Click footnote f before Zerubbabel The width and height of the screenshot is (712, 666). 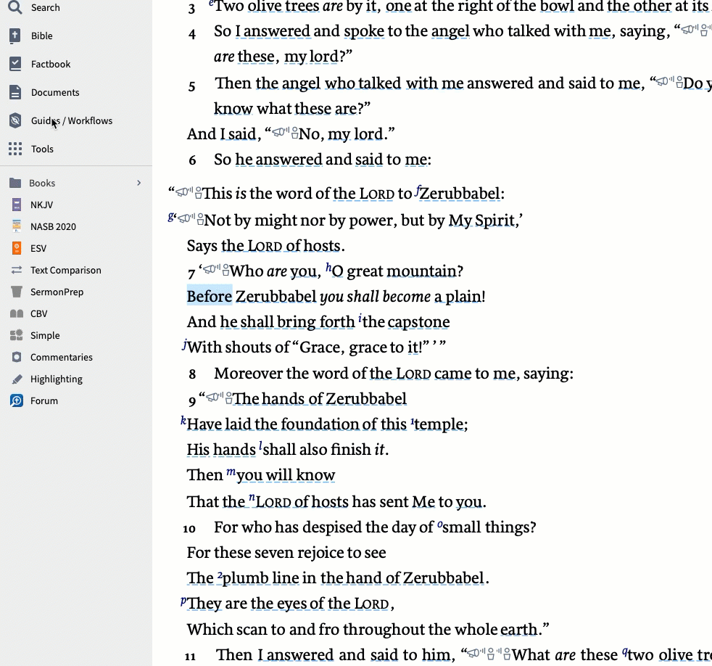(418, 190)
